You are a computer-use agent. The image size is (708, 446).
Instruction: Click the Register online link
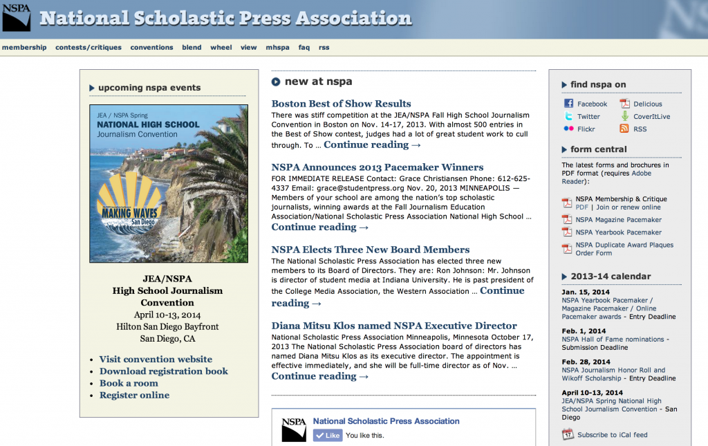click(x=135, y=395)
